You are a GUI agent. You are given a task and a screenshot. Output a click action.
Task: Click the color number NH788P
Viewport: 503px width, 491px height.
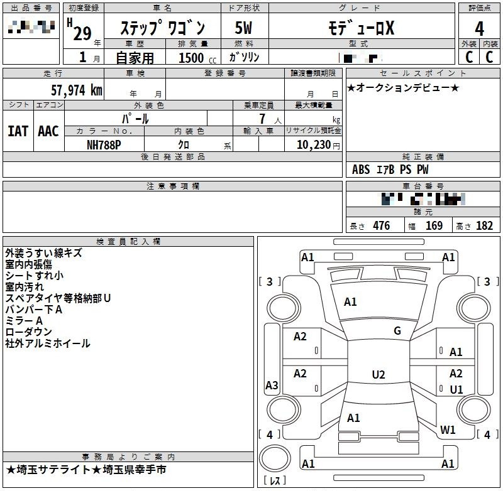[104, 145]
